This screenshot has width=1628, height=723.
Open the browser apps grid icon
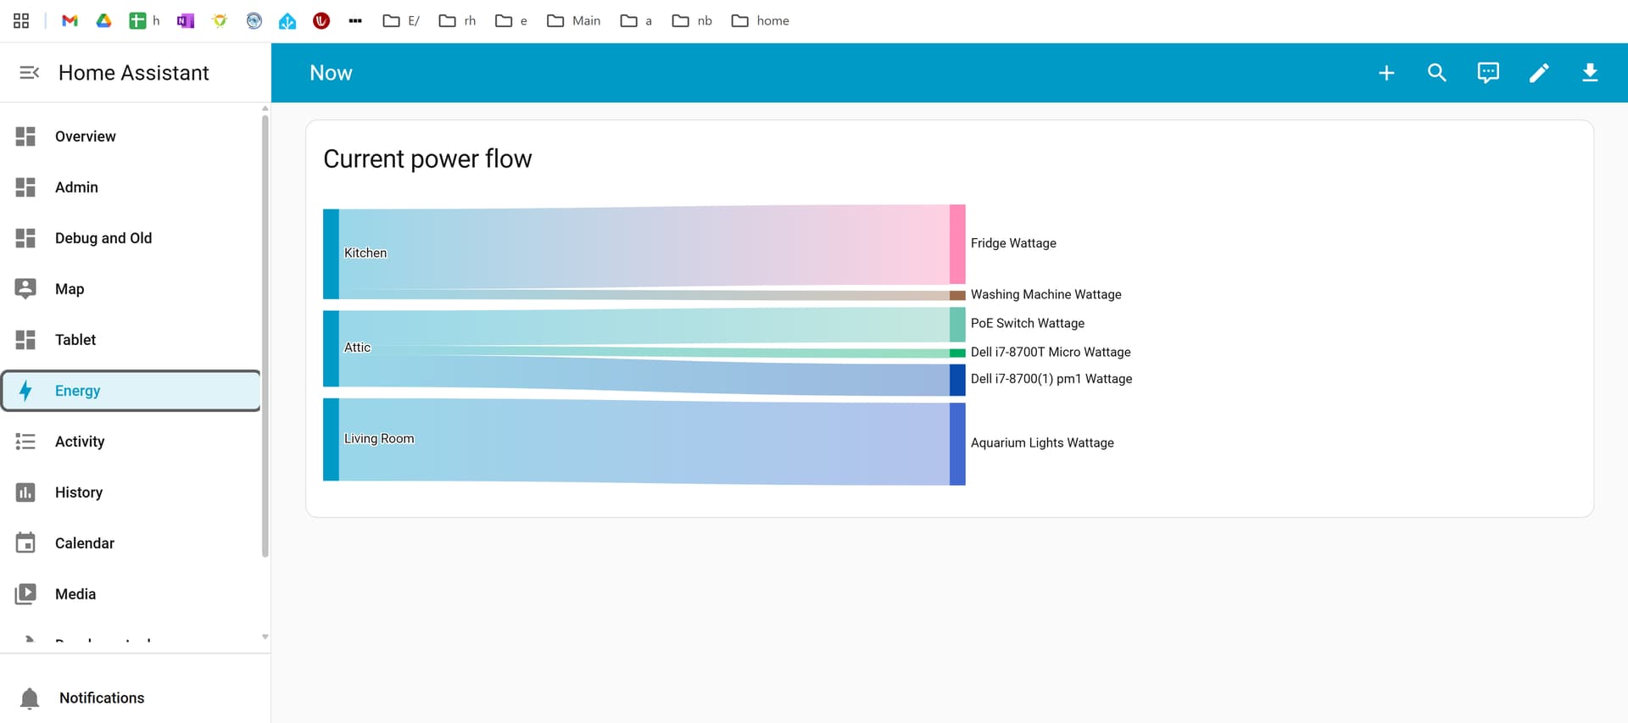(21, 20)
